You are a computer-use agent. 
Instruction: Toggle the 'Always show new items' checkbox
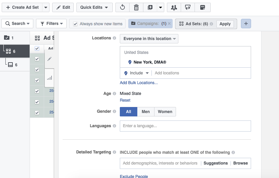(x=75, y=24)
